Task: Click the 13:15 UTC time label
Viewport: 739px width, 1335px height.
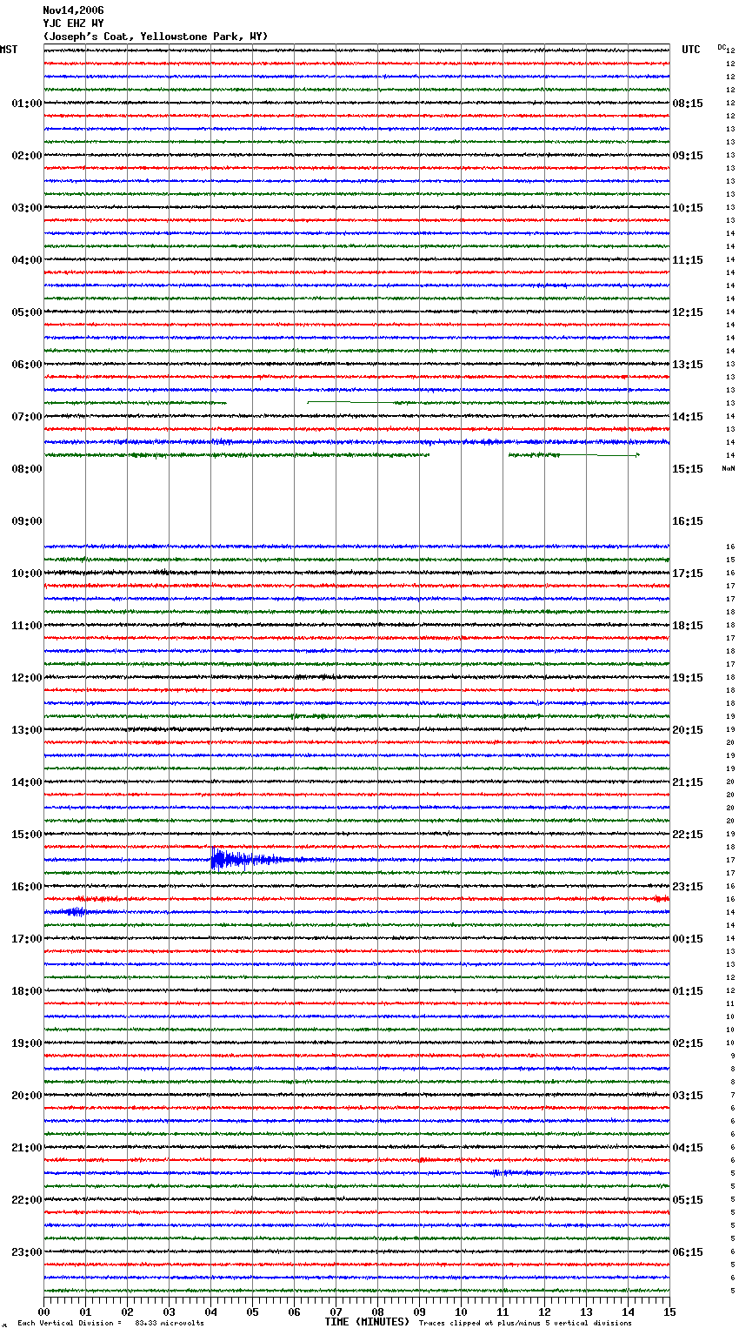Action: coord(688,365)
